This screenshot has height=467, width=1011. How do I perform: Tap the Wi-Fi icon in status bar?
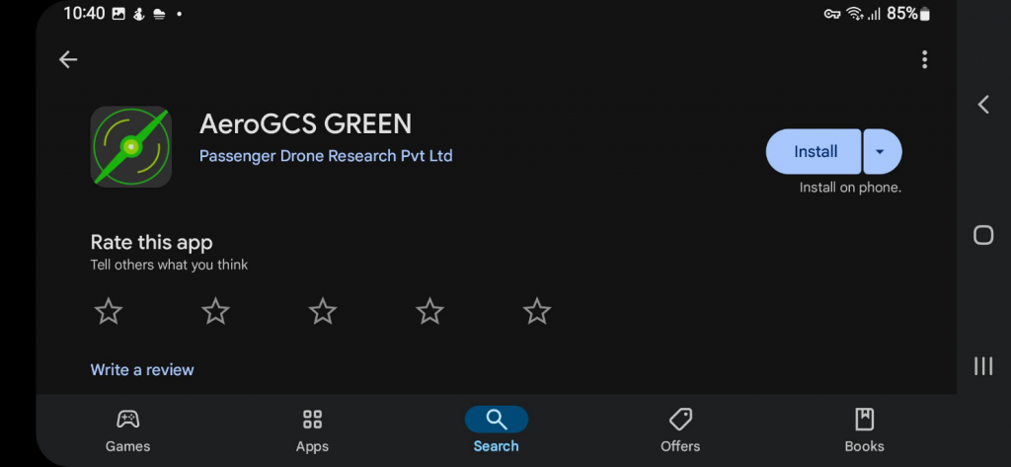tap(855, 14)
